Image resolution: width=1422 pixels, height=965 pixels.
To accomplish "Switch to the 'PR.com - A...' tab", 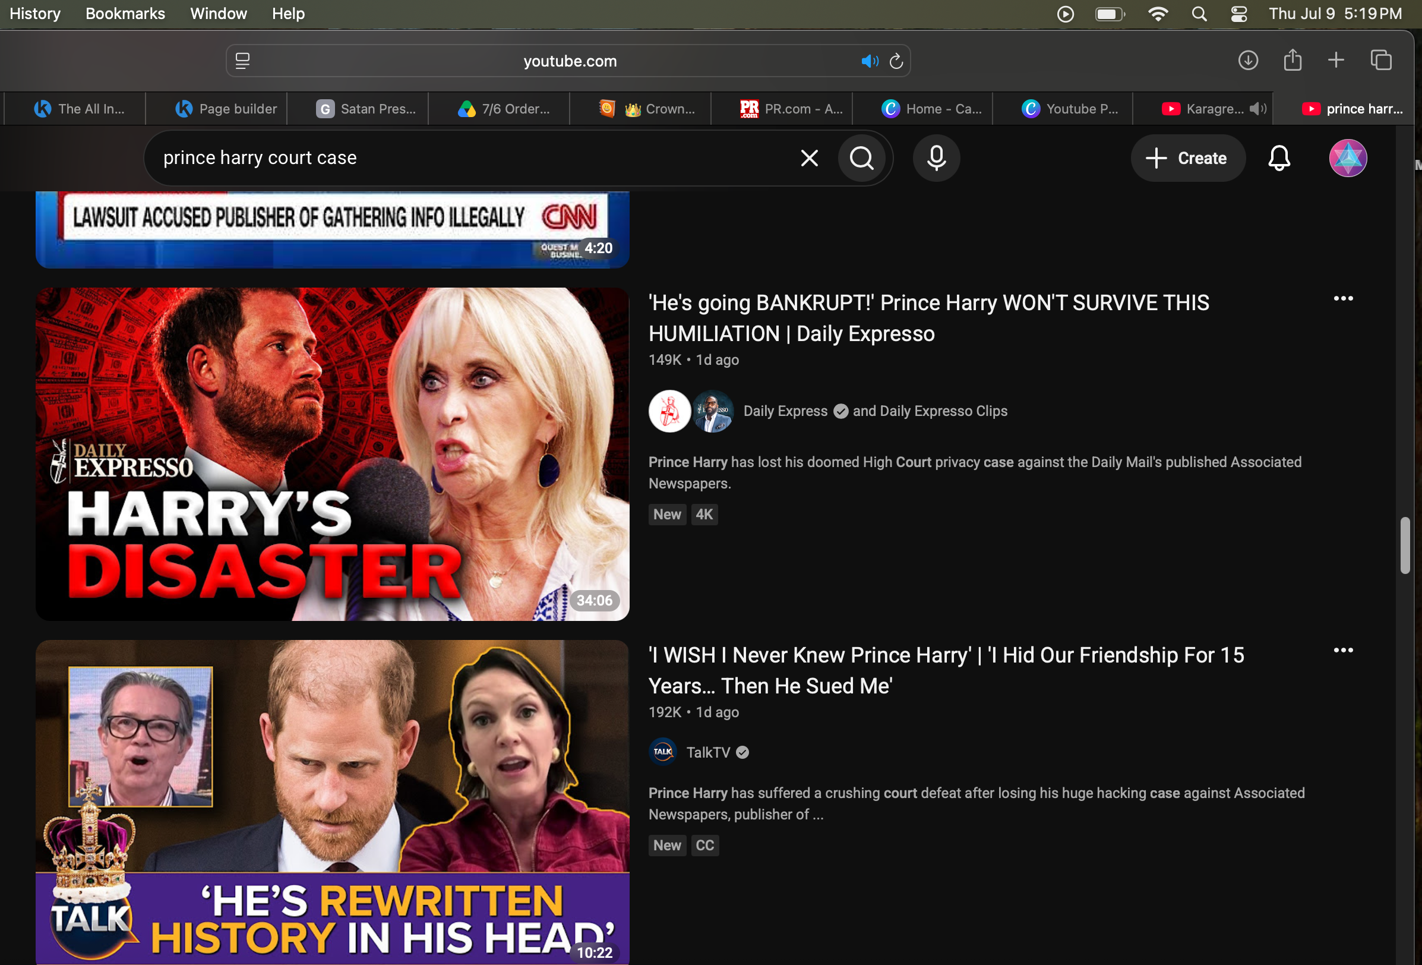I will click(x=782, y=109).
